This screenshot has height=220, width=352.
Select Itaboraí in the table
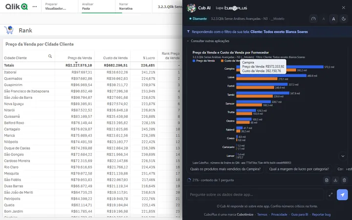pyautogui.click(x=10, y=72)
